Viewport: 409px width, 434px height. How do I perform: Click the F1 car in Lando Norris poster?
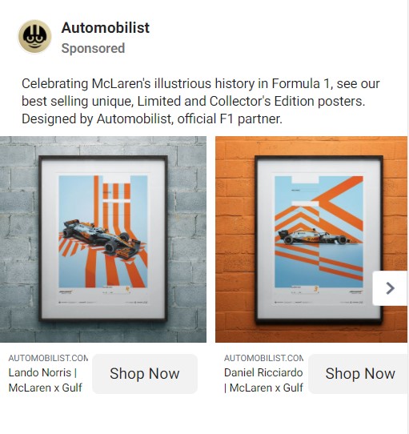(102, 238)
